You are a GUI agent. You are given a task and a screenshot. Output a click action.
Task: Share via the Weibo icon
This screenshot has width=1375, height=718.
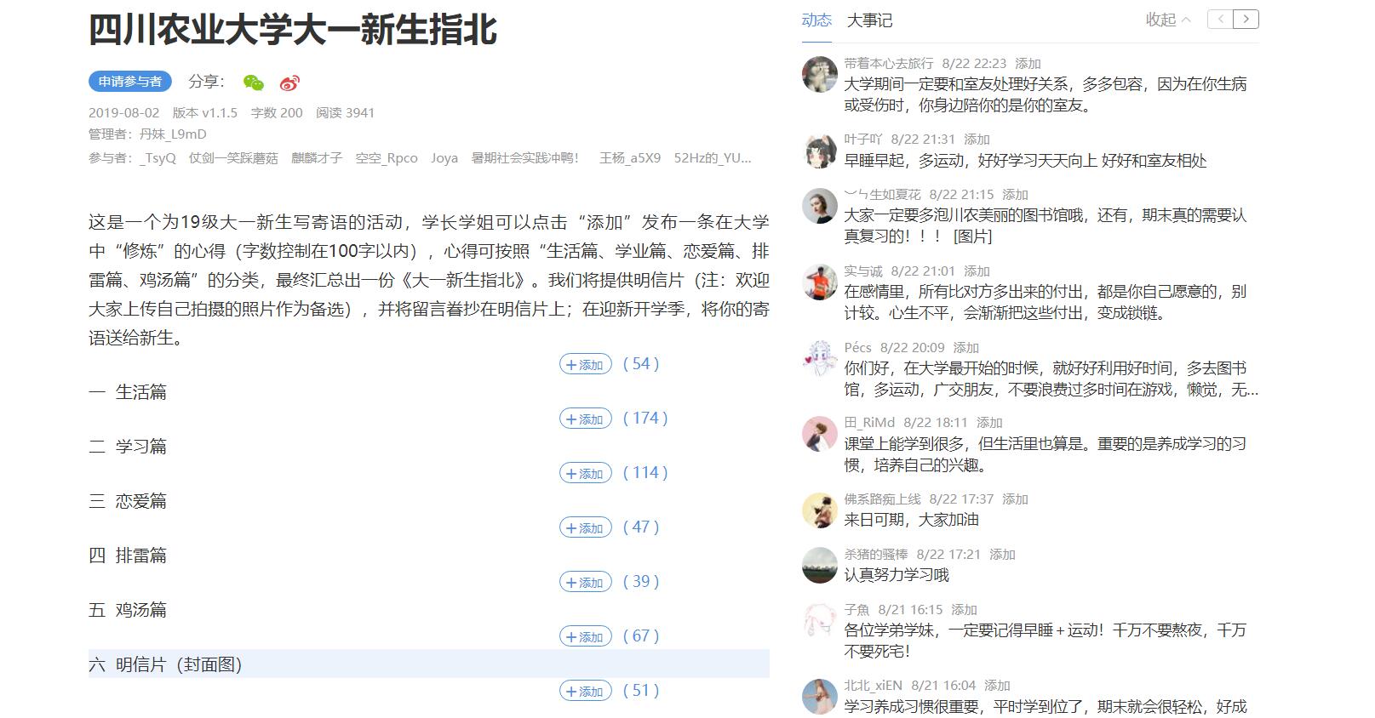290,83
